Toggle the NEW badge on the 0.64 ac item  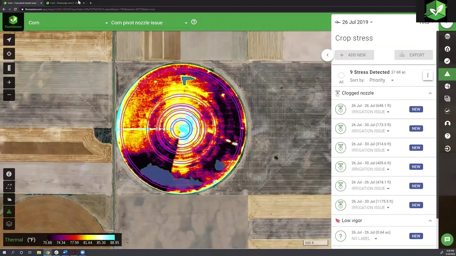tap(416, 236)
